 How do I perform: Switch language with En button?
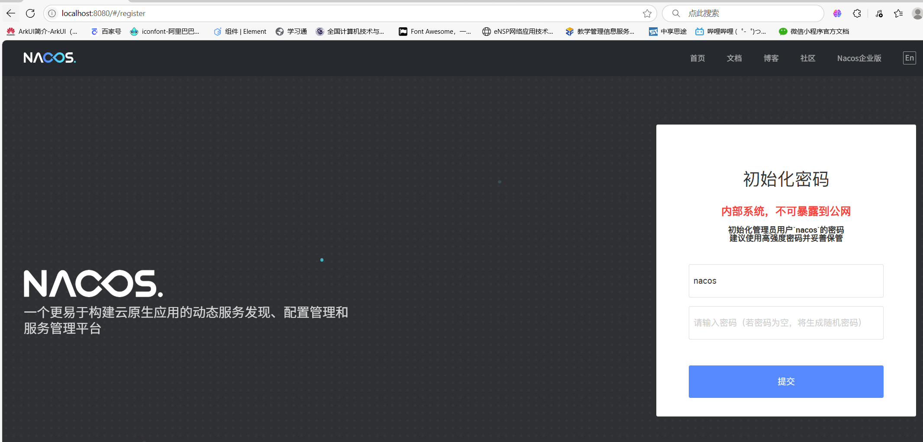coord(910,58)
